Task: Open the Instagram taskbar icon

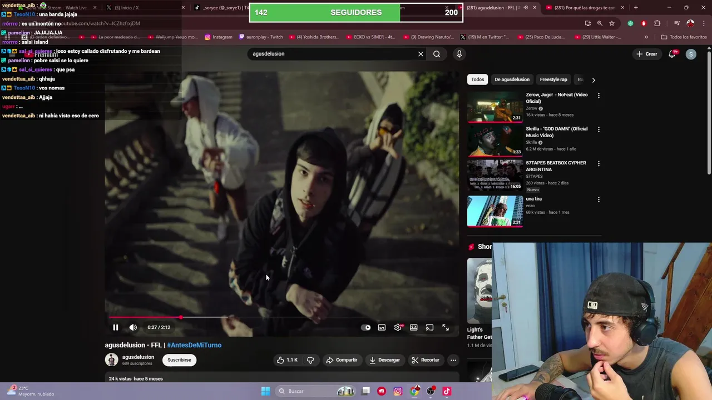Action: tap(398, 391)
